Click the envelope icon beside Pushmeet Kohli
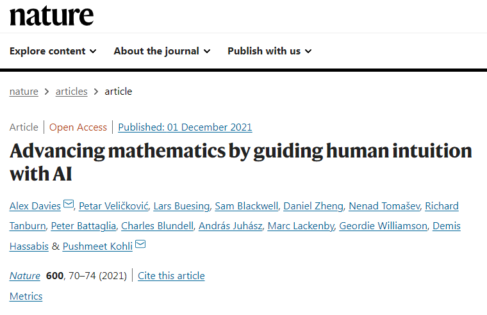This screenshot has height=315, width=487. point(140,245)
